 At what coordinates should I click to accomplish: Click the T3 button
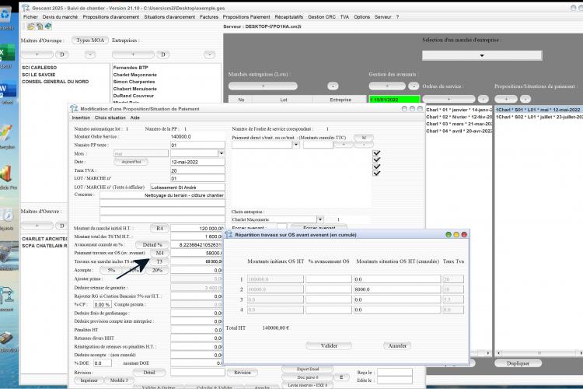(x=159, y=261)
